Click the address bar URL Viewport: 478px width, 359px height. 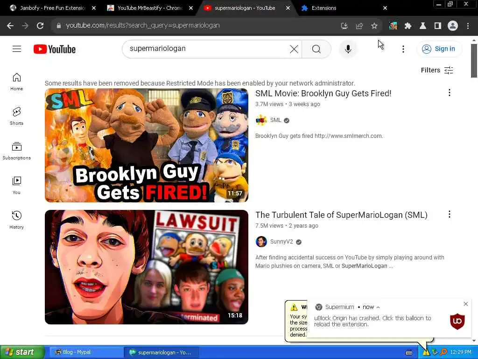click(x=143, y=26)
